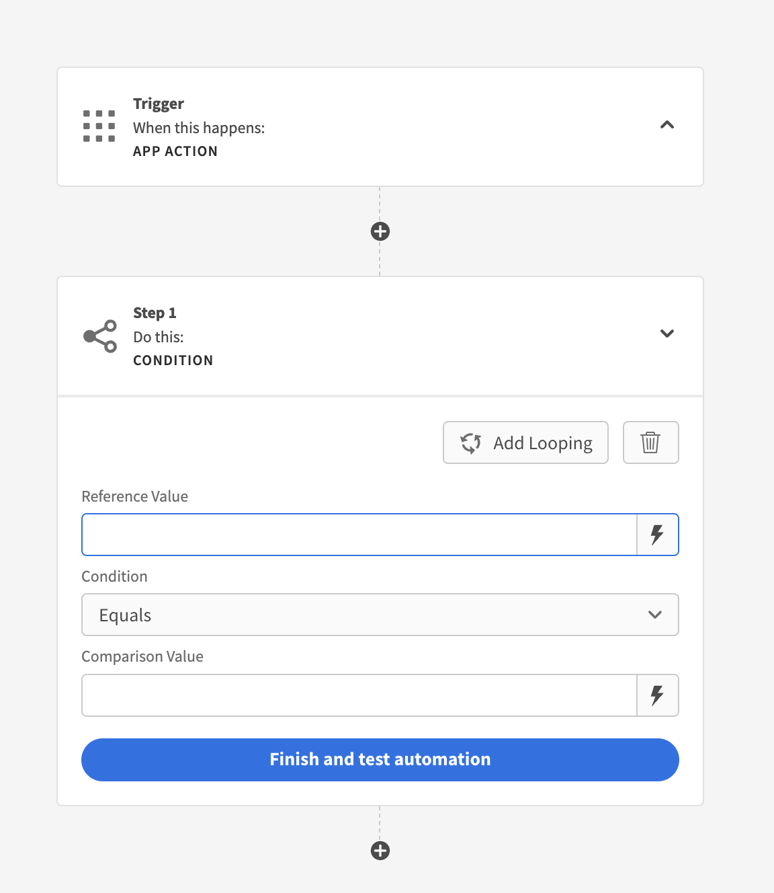774x893 pixels.
Task: Click the lightning bolt beside Reference Value
Action: click(657, 535)
